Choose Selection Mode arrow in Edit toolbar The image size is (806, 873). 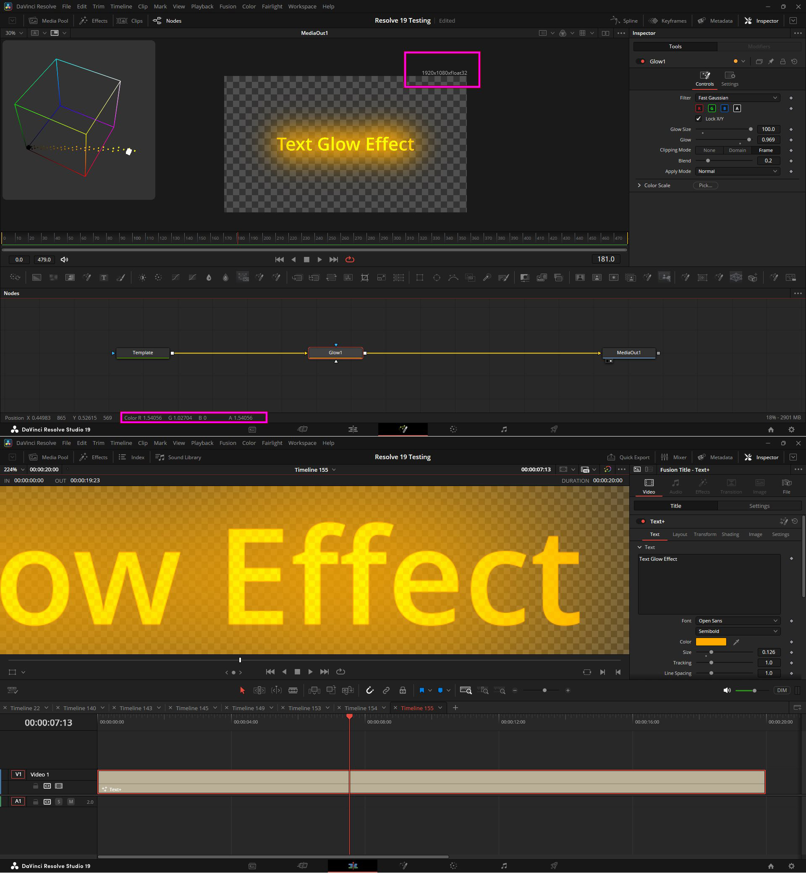coord(243,690)
